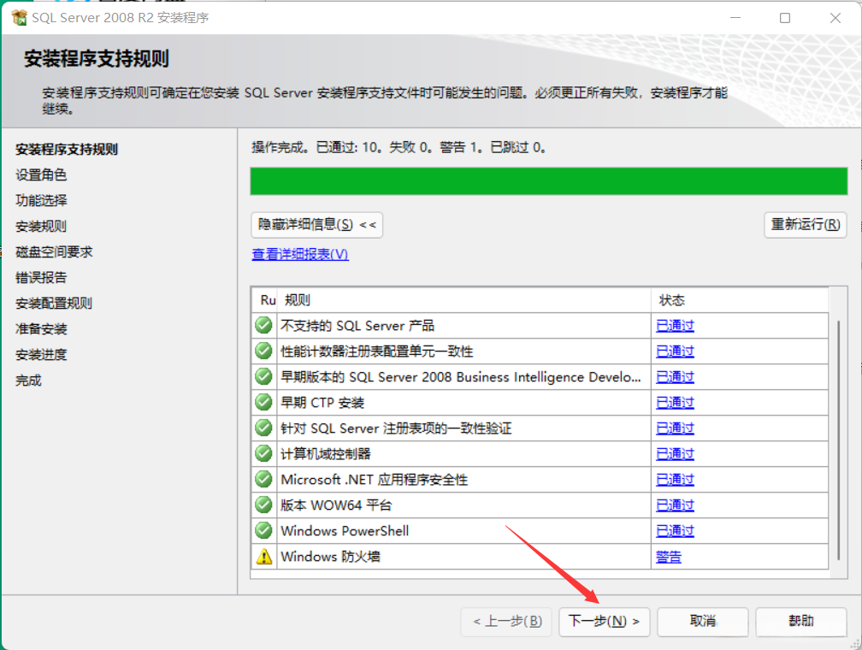The width and height of the screenshot is (862, 650).
Task: Select the 准备安装 step in sidebar
Action: (x=41, y=329)
